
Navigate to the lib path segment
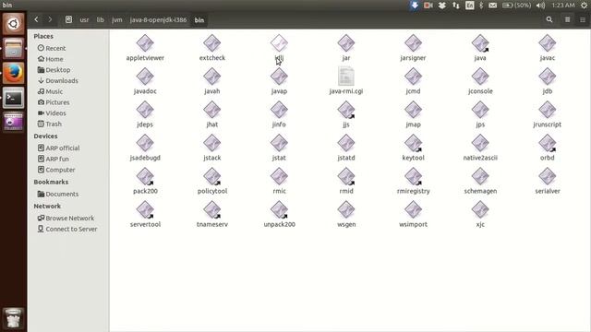click(100, 19)
